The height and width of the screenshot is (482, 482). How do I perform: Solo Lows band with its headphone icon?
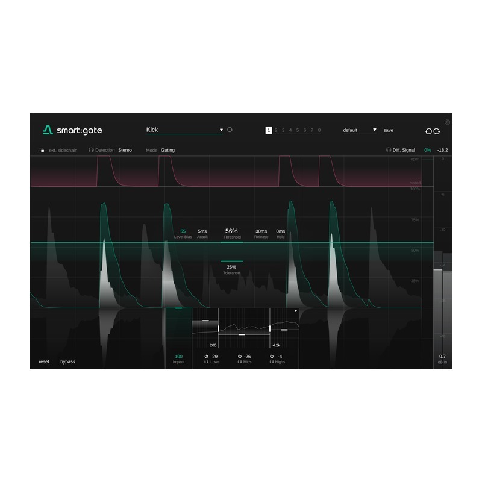pyautogui.click(x=206, y=362)
